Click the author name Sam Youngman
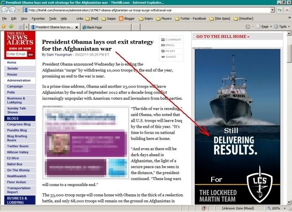This screenshot has width=292, height=212. [59, 55]
